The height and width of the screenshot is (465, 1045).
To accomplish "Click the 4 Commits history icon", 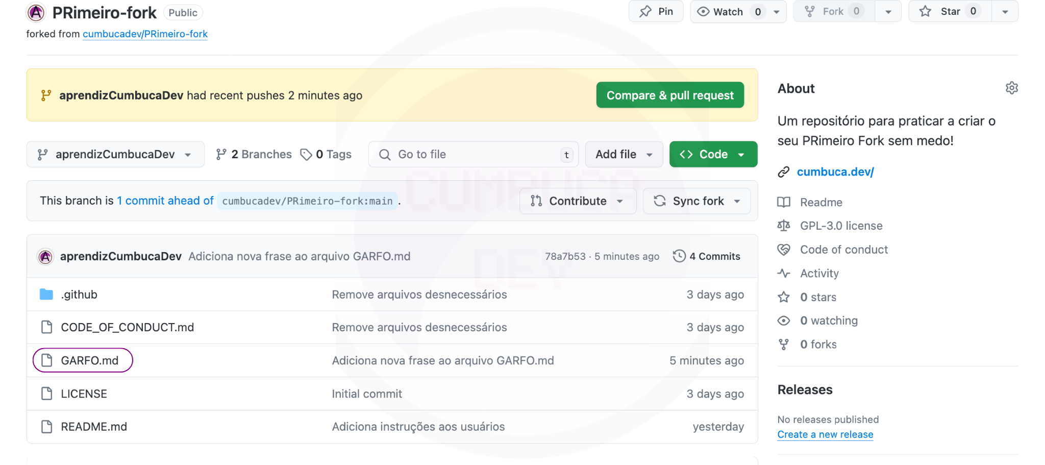I will [x=679, y=256].
